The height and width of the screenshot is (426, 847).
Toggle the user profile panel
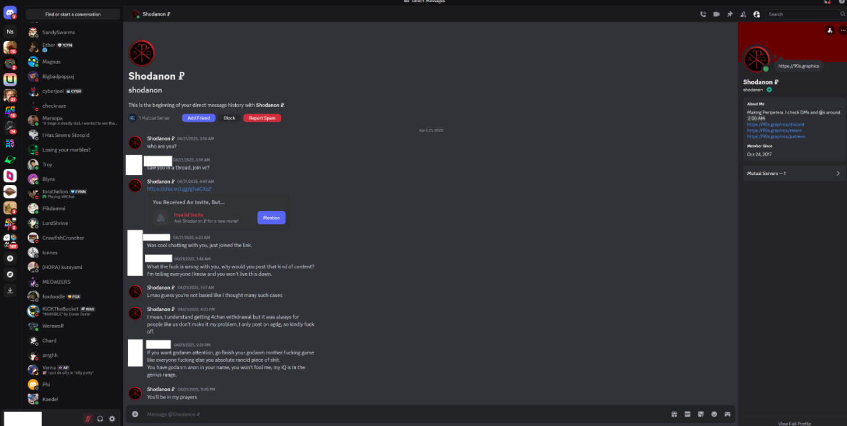[x=757, y=15]
